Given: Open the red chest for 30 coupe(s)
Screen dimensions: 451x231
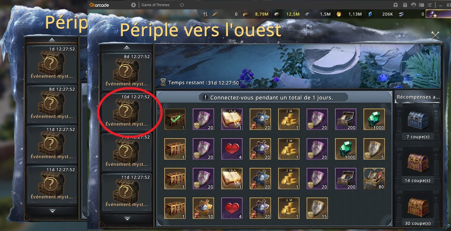Looking at the screenshot, I should point(418,207).
